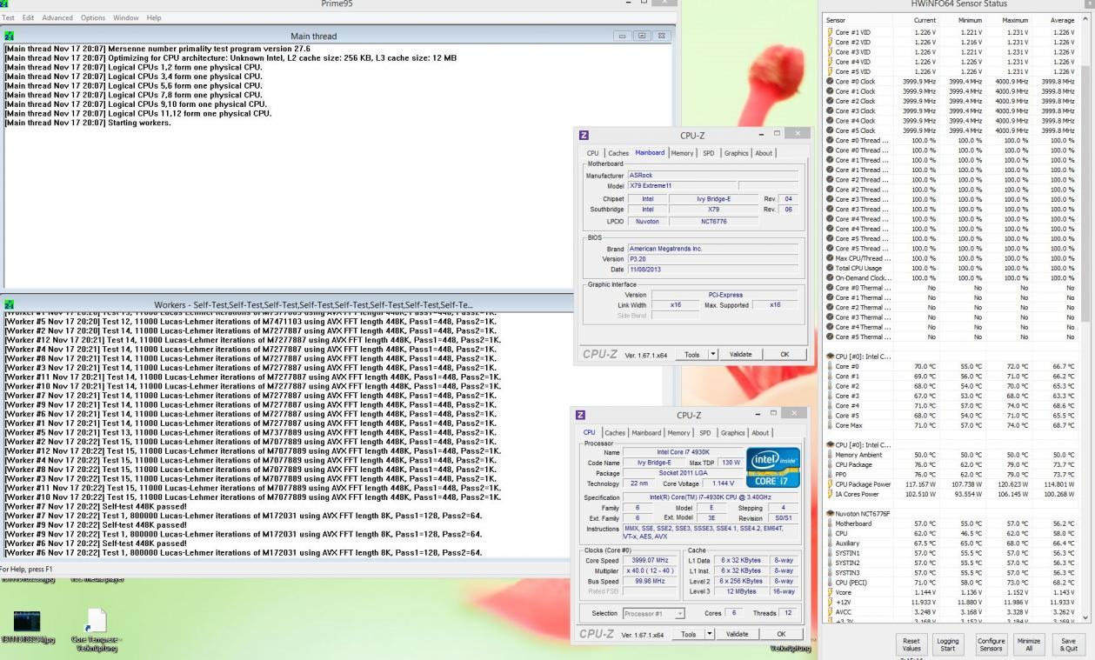
Task: Select the jpg image file icon on the desktop
Action: coord(28,622)
